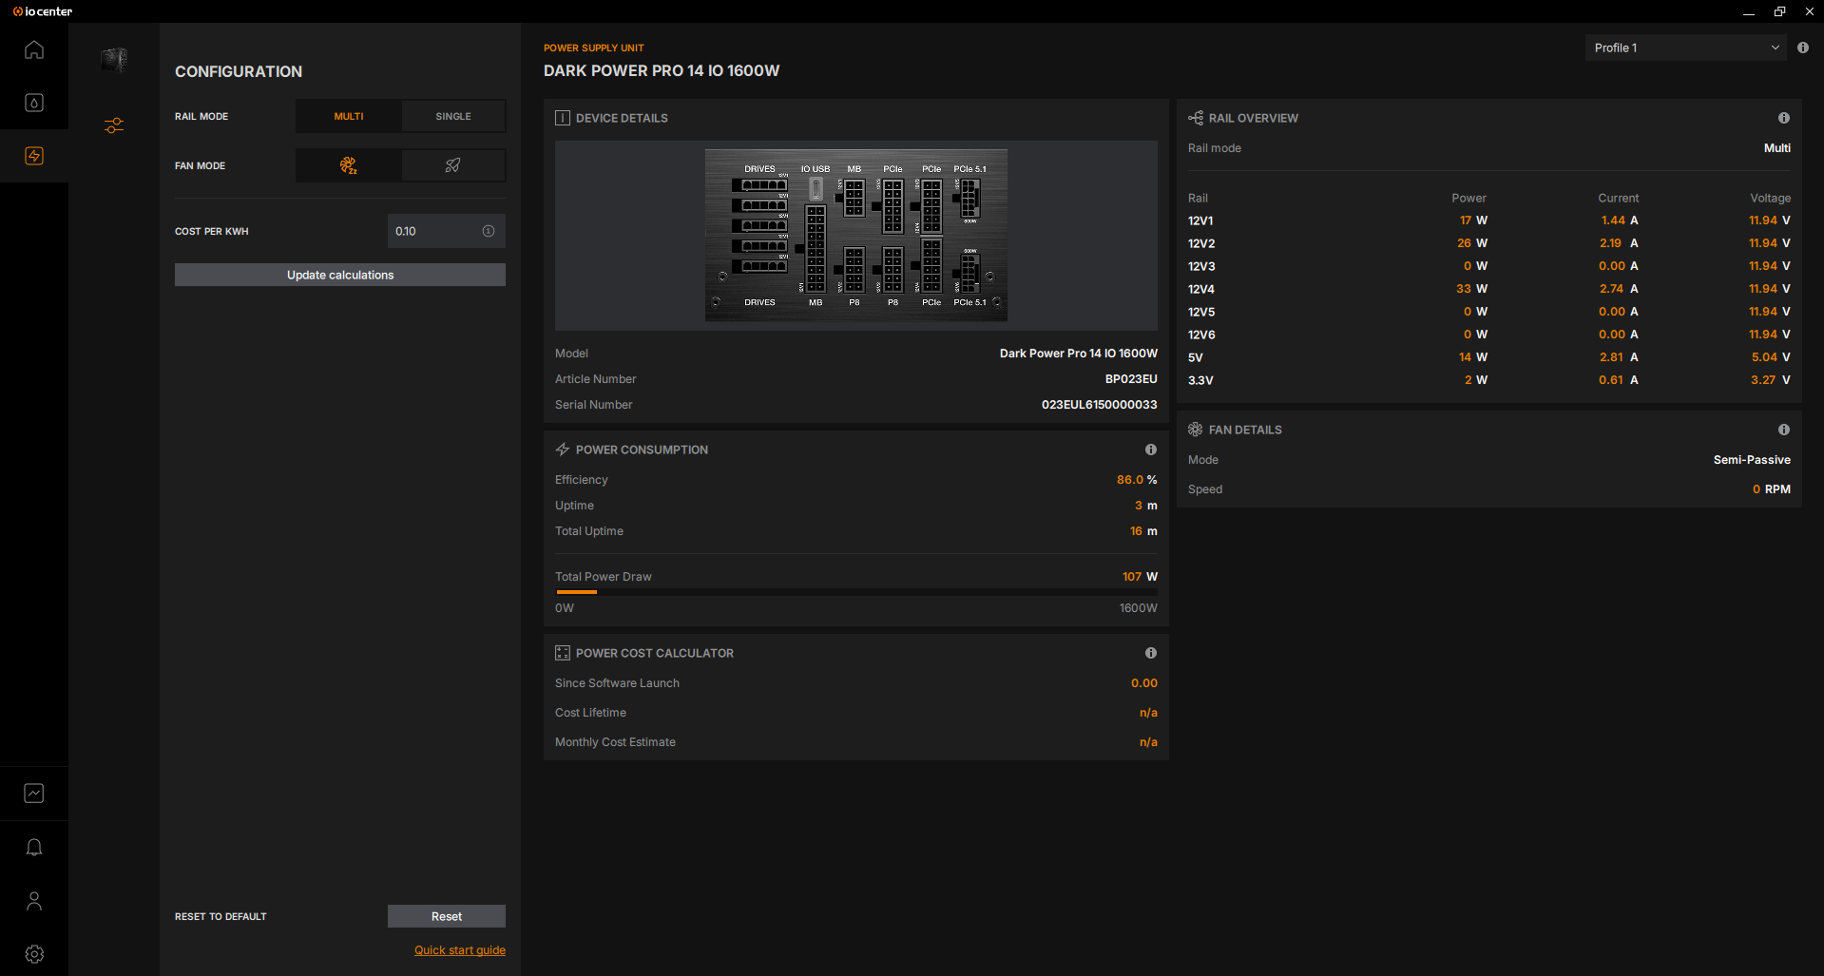This screenshot has height=976, width=1824.
Task: Click the article number BP023EU
Action: (1131, 379)
